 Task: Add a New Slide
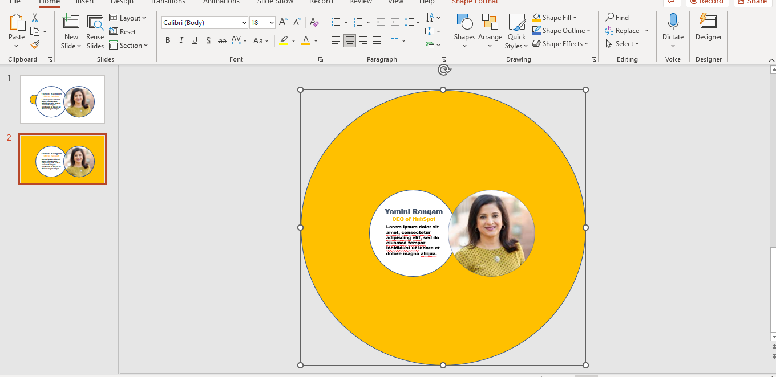click(x=71, y=32)
